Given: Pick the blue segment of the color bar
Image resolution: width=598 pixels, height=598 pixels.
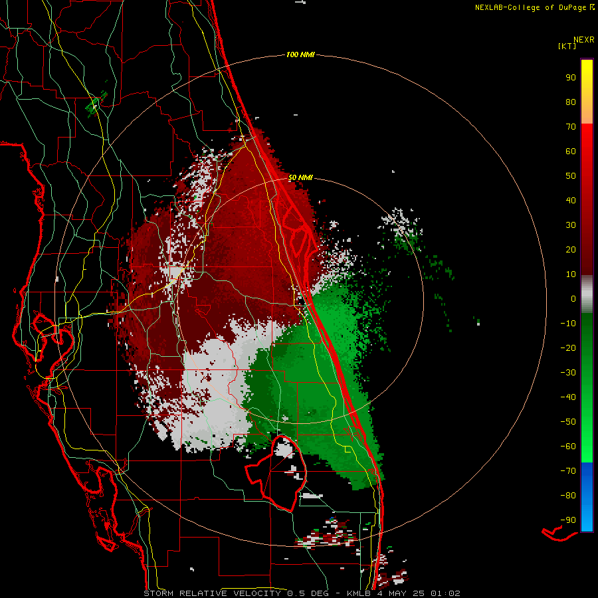Looking at the screenshot, I should coord(587,496).
